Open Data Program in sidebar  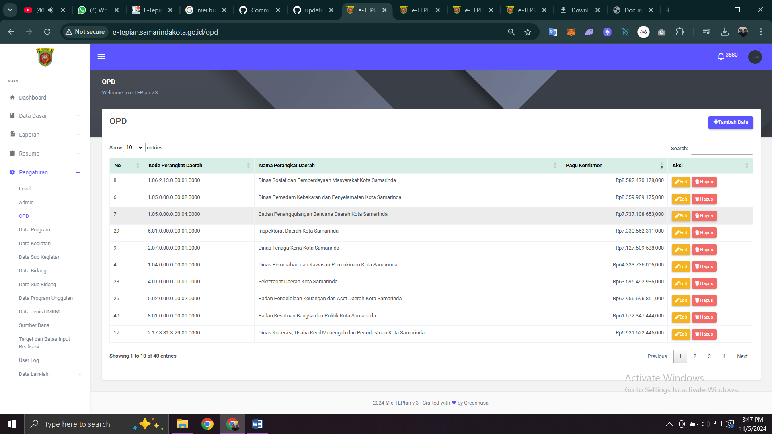pyautogui.click(x=35, y=230)
